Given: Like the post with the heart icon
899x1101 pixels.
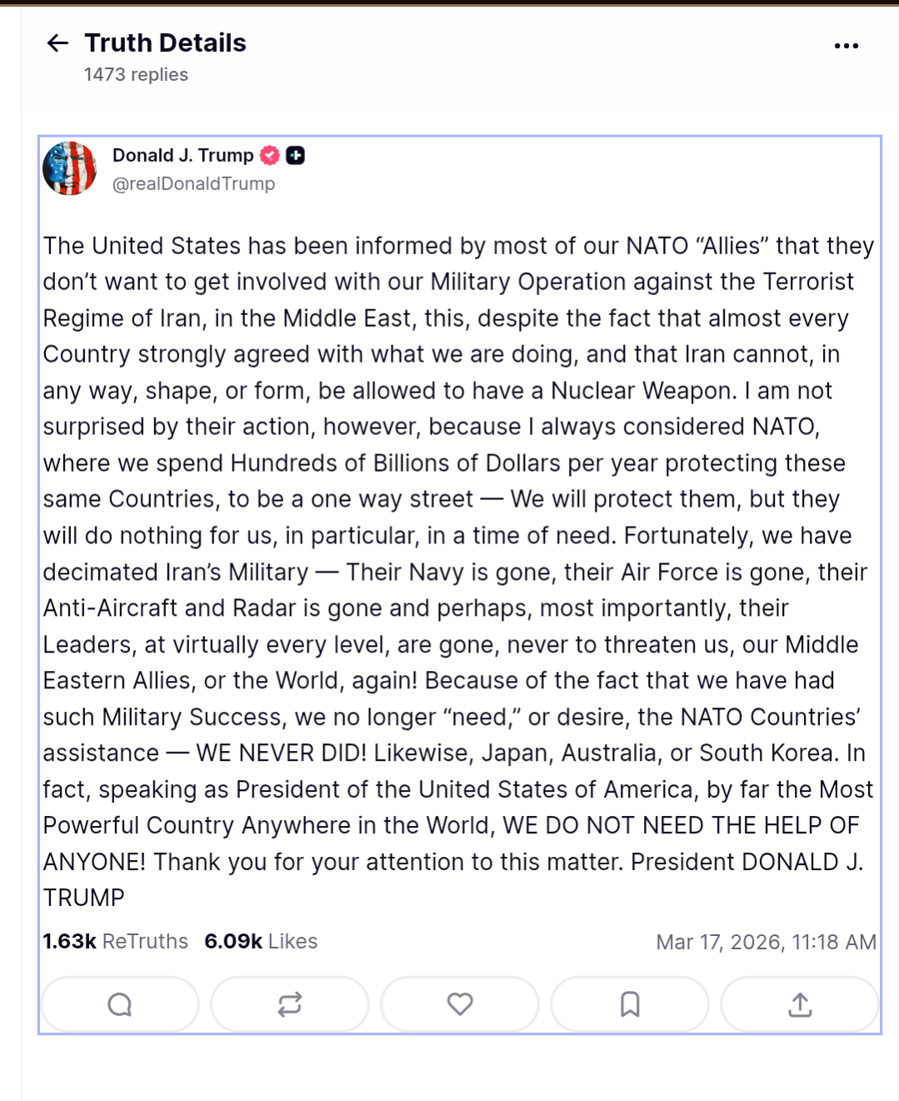Looking at the screenshot, I should (460, 1004).
